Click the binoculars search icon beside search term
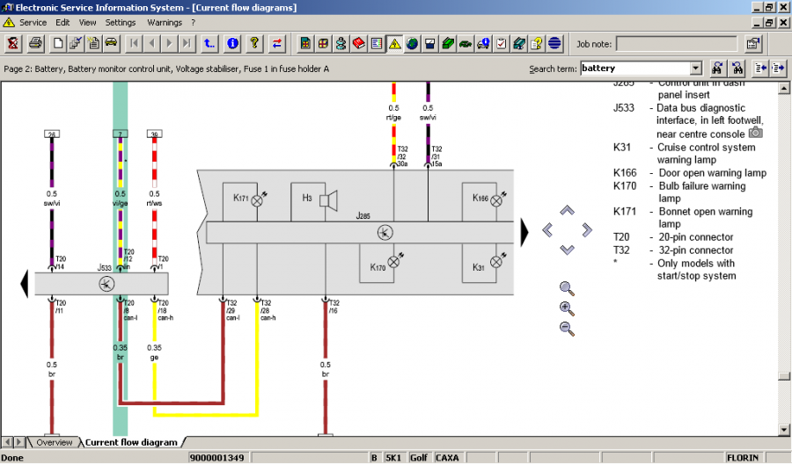 click(x=718, y=68)
